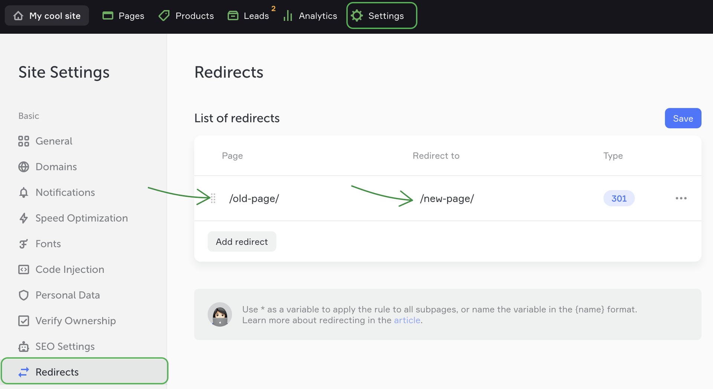
Task: Open General settings in the sidebar
Action: pyautogui.click(x=54, y=141)
